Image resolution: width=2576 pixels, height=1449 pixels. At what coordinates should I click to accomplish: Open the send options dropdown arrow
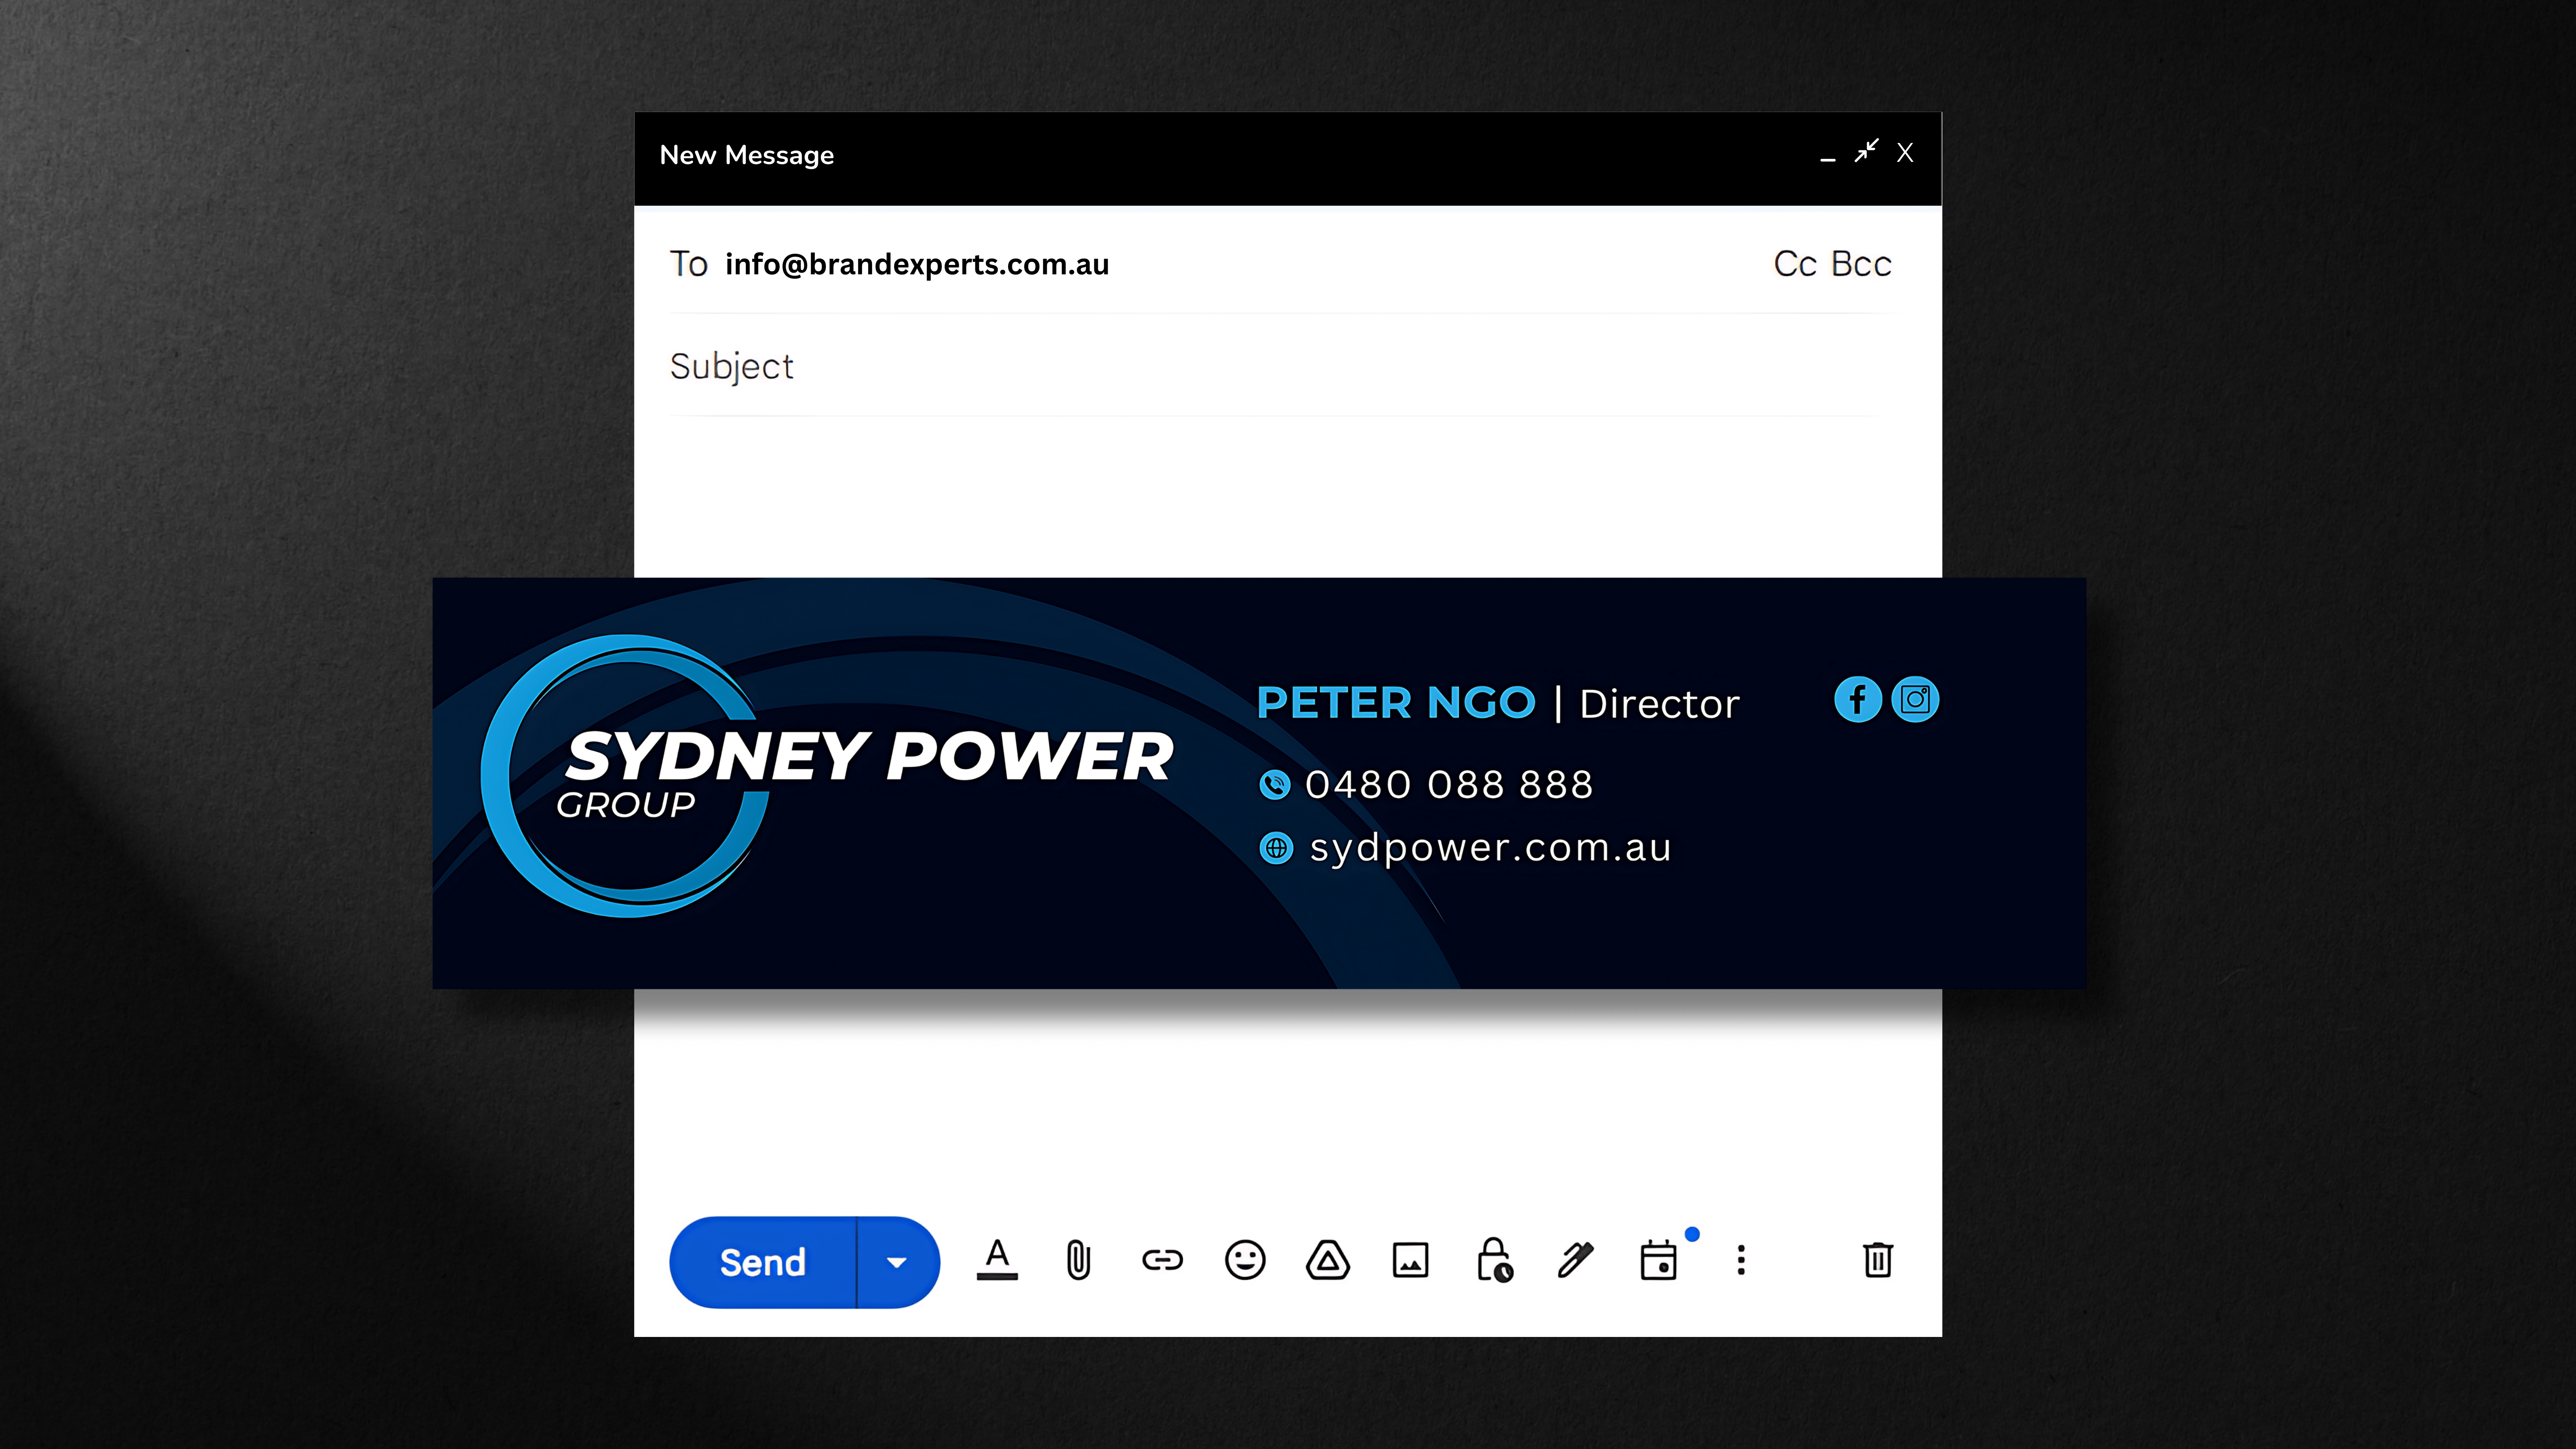click(897, 1262)
